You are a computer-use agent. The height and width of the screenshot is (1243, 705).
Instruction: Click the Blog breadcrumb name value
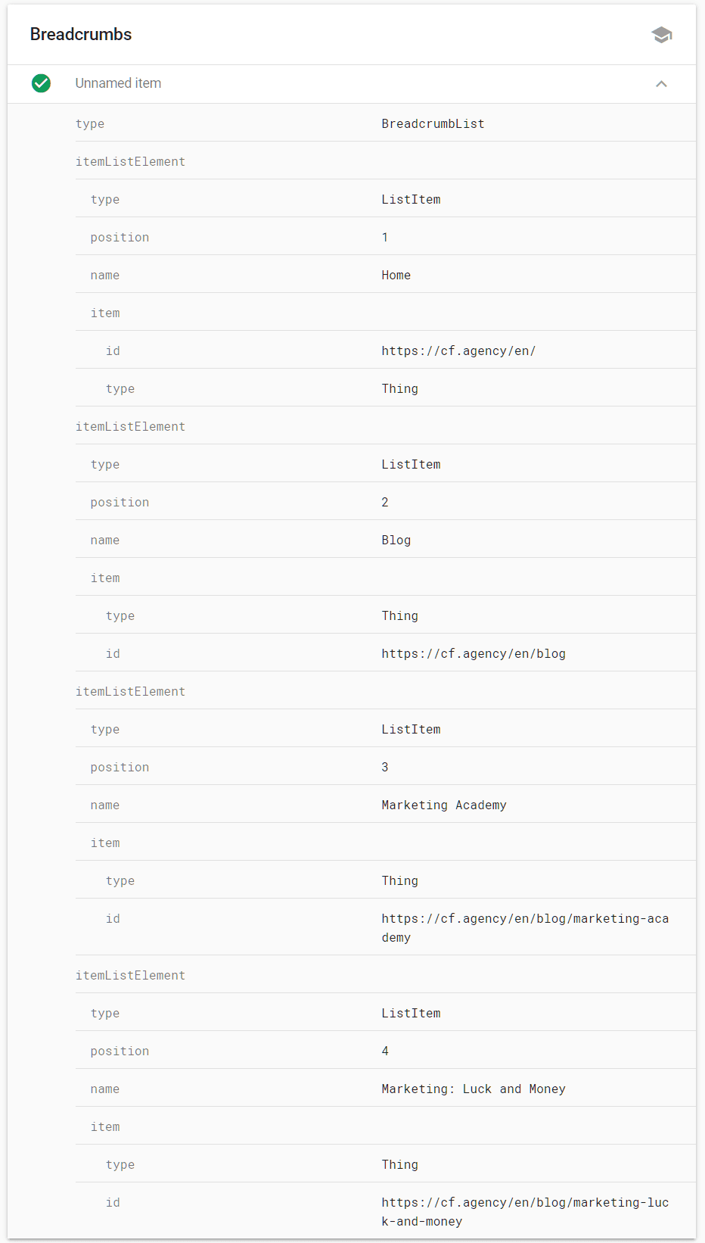[x=396, y=540]
